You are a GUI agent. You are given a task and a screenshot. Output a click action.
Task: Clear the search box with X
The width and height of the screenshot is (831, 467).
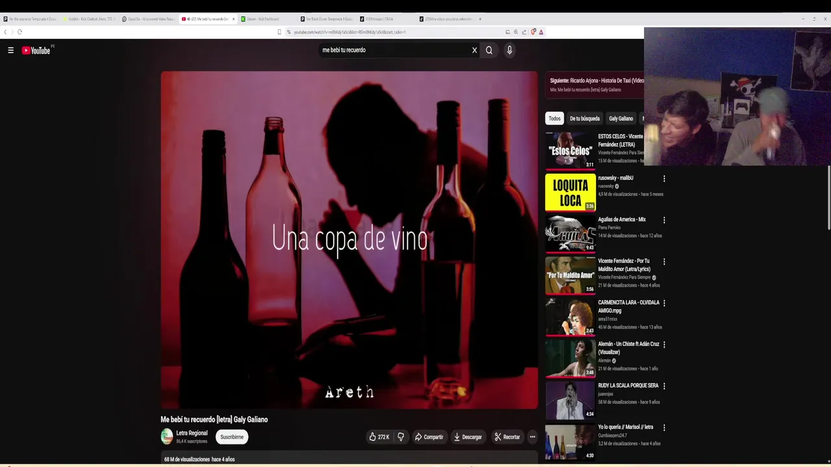tap(475, 50)
